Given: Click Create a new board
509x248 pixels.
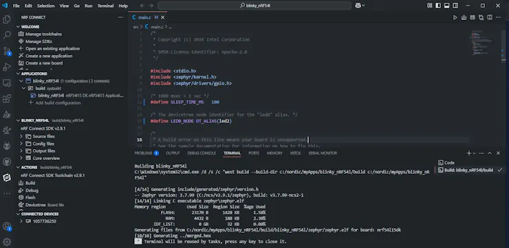Looking at the screenshot, I should [44, 63].
